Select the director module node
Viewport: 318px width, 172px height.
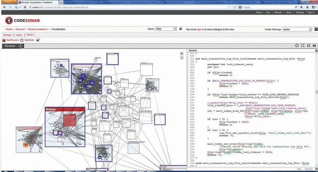(x=146, y=69)
